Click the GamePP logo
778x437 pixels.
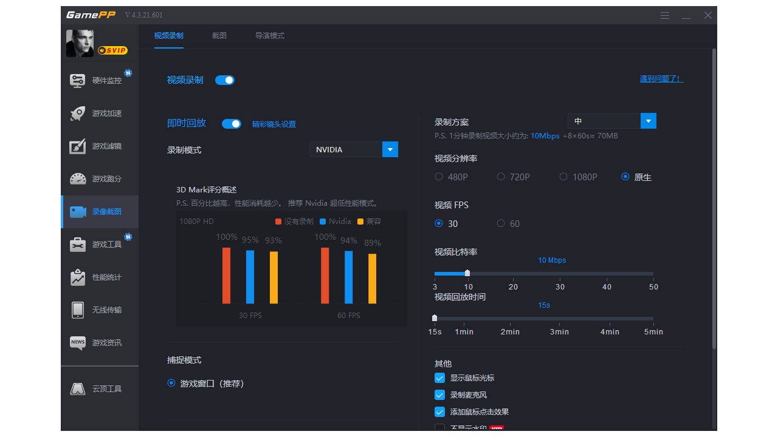pyautogui.click(x=91, y=15)
